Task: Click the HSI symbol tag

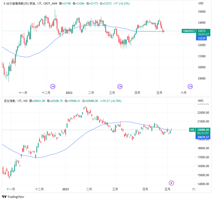Action: 192,130
